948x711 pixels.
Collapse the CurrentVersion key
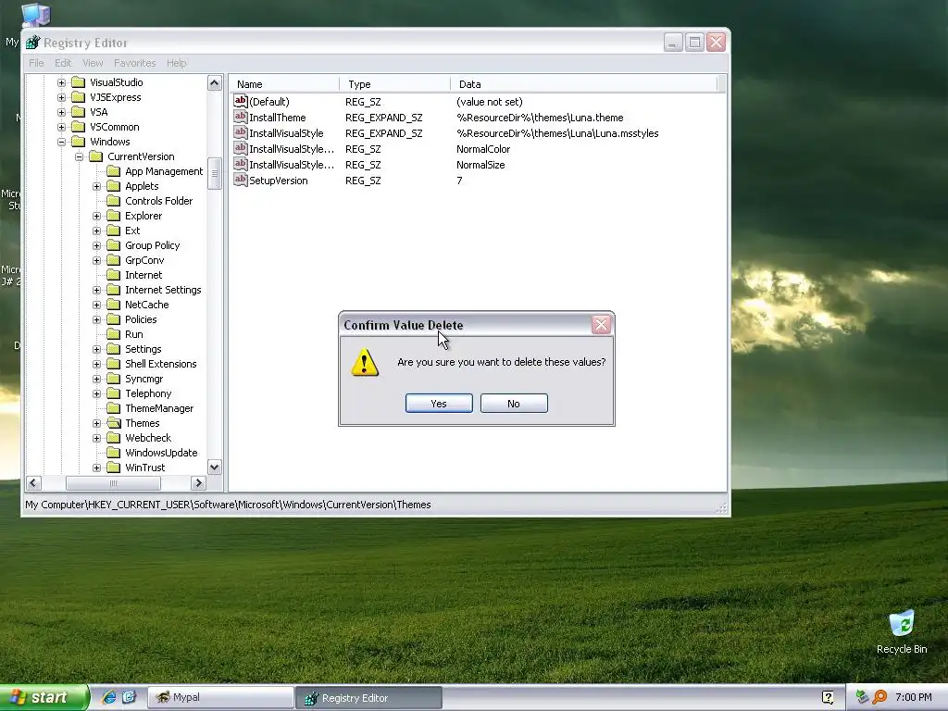tap(80, 156)
